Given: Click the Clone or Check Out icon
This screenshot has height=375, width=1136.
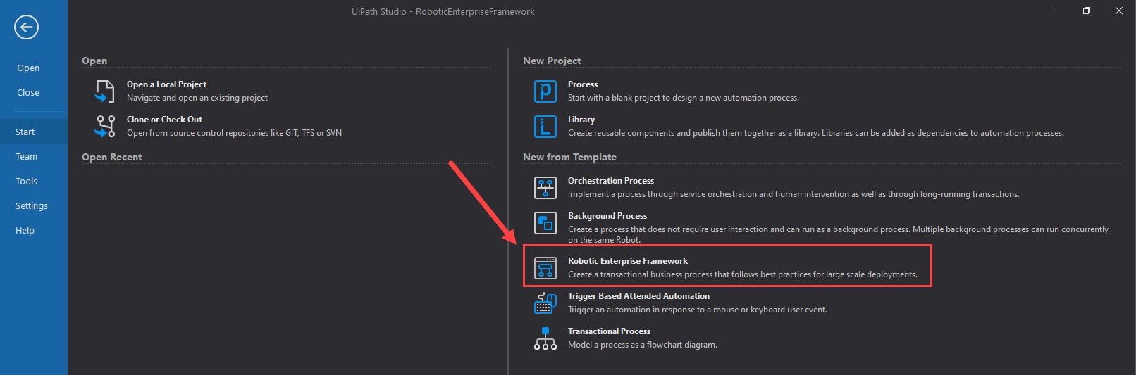Looking at the screenshot, I should click(x=105, y=127).
